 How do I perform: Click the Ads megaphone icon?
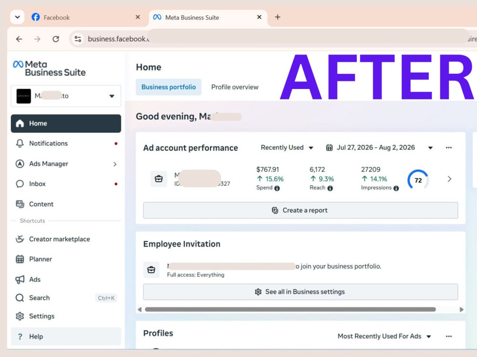(20, 279)
